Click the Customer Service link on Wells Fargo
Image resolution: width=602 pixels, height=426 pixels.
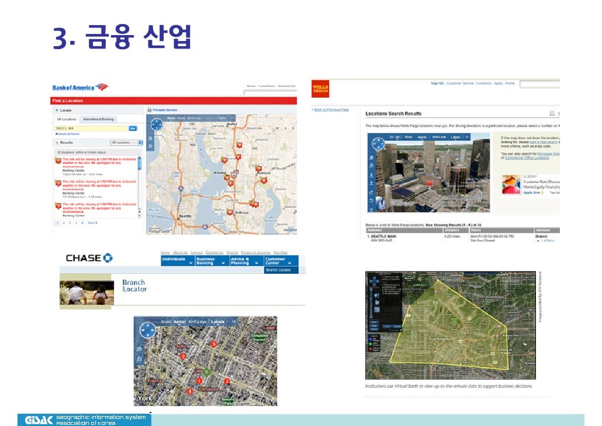click(460, 84)
